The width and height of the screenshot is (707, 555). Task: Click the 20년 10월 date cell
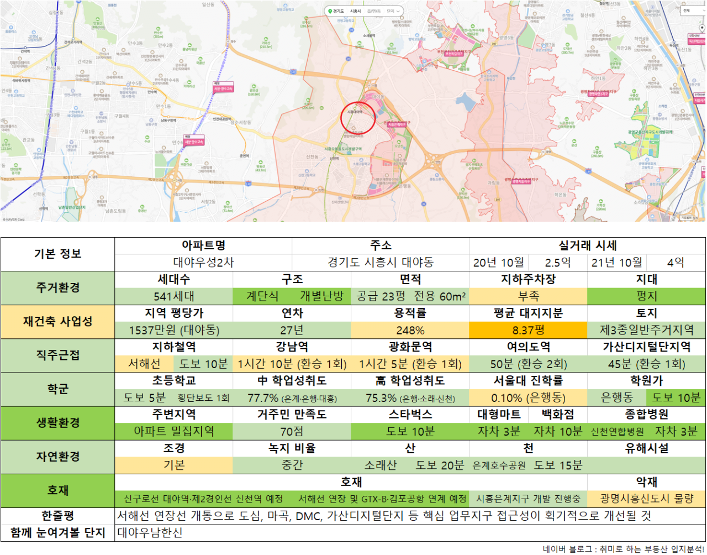499,262
